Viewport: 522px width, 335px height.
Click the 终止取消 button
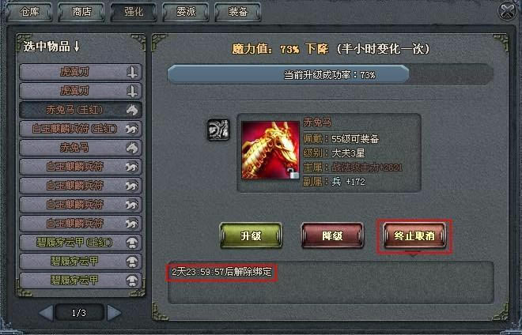[x=414, y=236]
